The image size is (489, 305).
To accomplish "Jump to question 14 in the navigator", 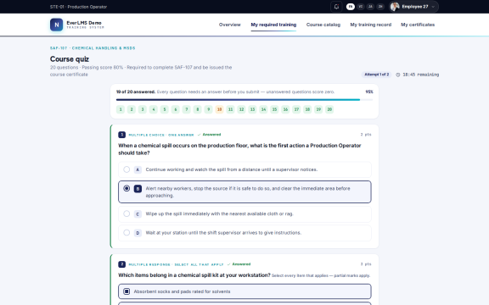I will (x=263, y=109).
